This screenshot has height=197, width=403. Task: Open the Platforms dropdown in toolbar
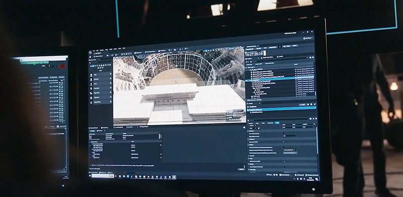pyautogui.click(x=138, y=53)
